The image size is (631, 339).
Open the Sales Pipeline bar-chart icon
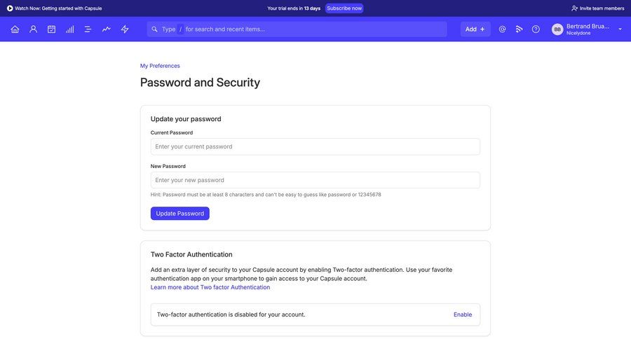tap(69, 29)
